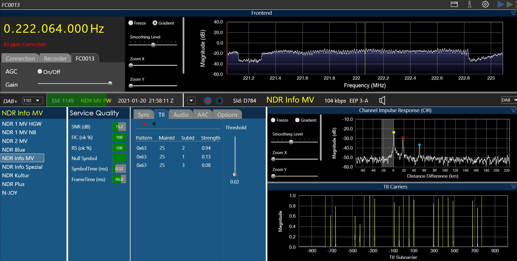Click the info icon in top bar
This screenshot has width=517, height=261.
point(470,4)
